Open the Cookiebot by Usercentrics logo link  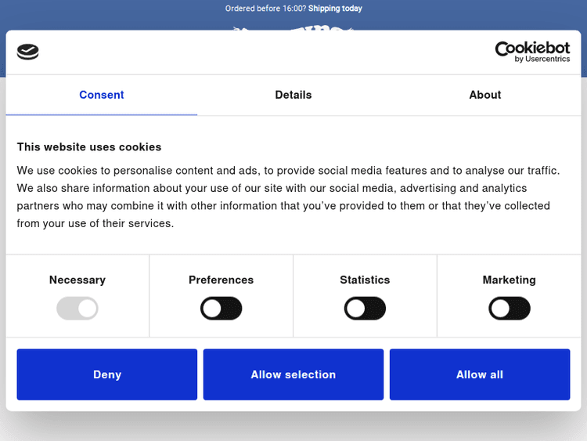pyautogui.click(x=532, y=52)
